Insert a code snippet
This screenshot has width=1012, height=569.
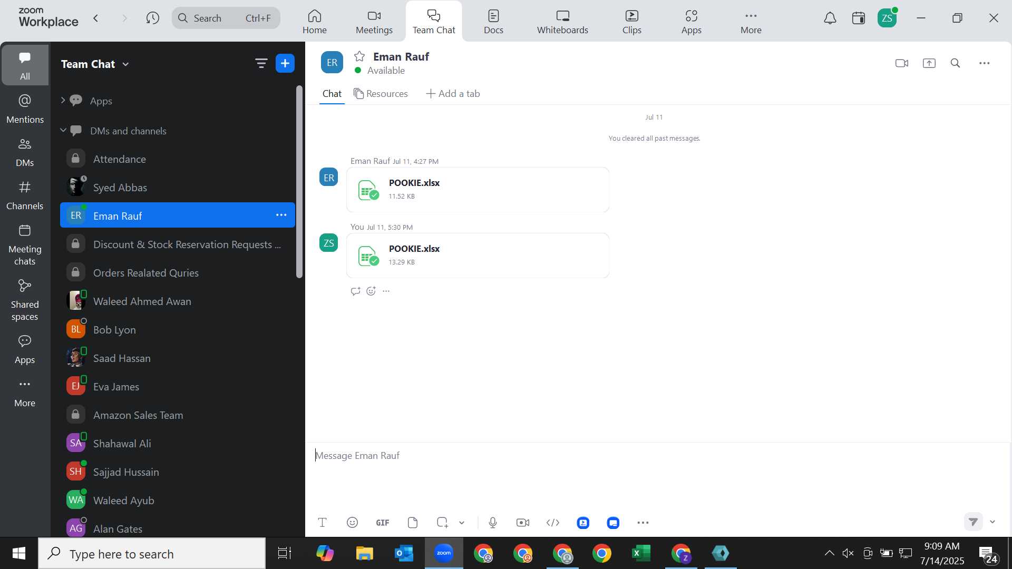point(553,523)
